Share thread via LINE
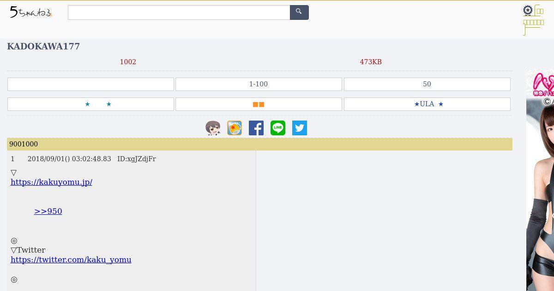Screen dimensions: 554x291 (x=278, y=128)
